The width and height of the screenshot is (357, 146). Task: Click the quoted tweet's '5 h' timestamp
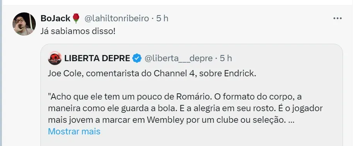(226, 58)
